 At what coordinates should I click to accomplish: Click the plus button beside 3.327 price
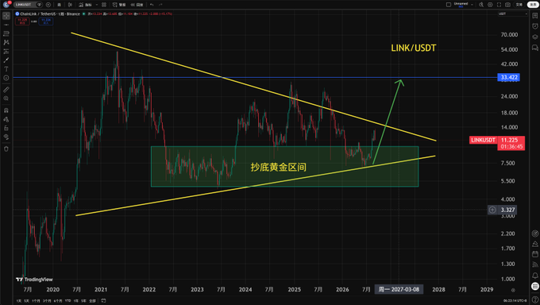click(492, 210)
